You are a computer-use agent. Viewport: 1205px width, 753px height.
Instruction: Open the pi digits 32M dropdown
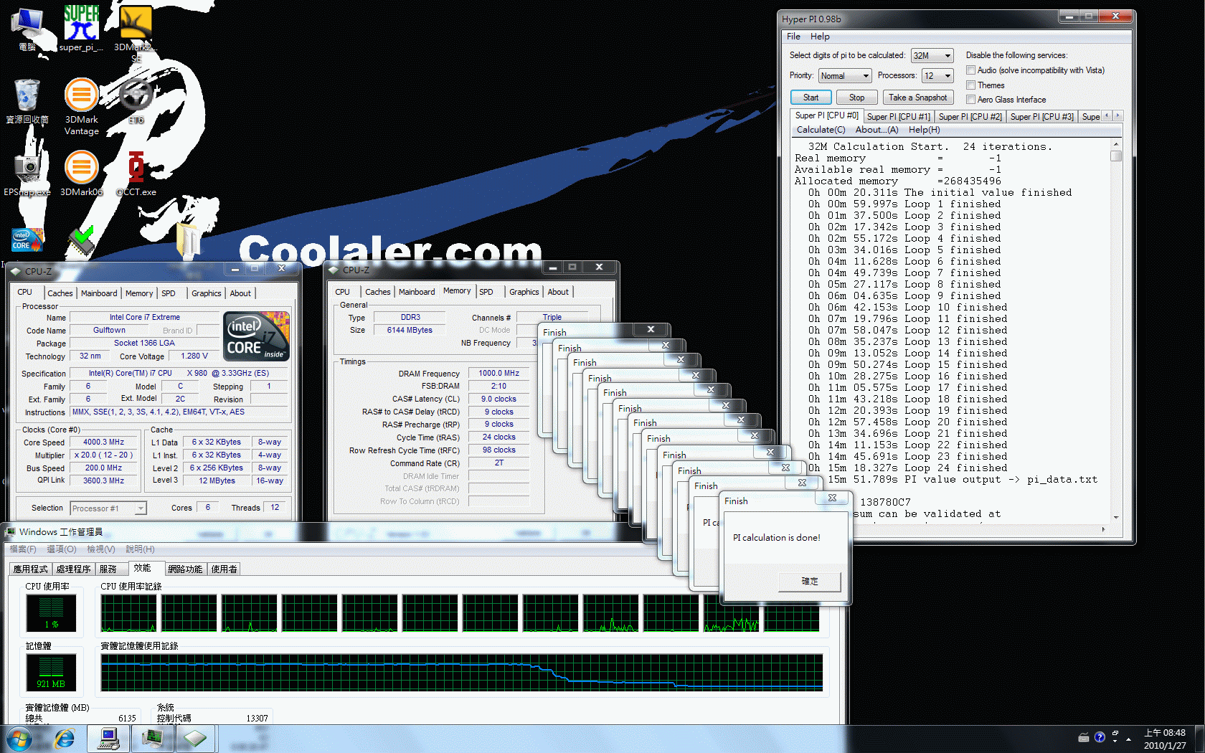[x=932, y=56]
